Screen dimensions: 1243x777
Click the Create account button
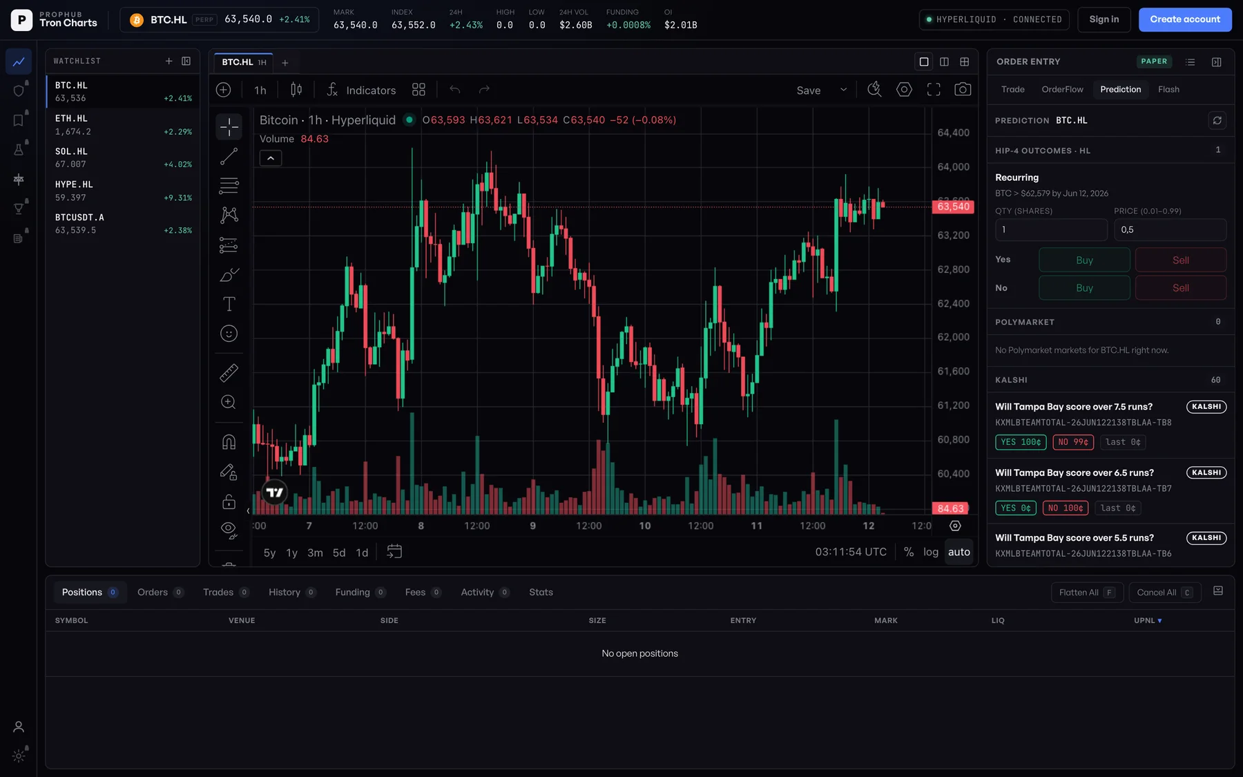point(1185,19)
